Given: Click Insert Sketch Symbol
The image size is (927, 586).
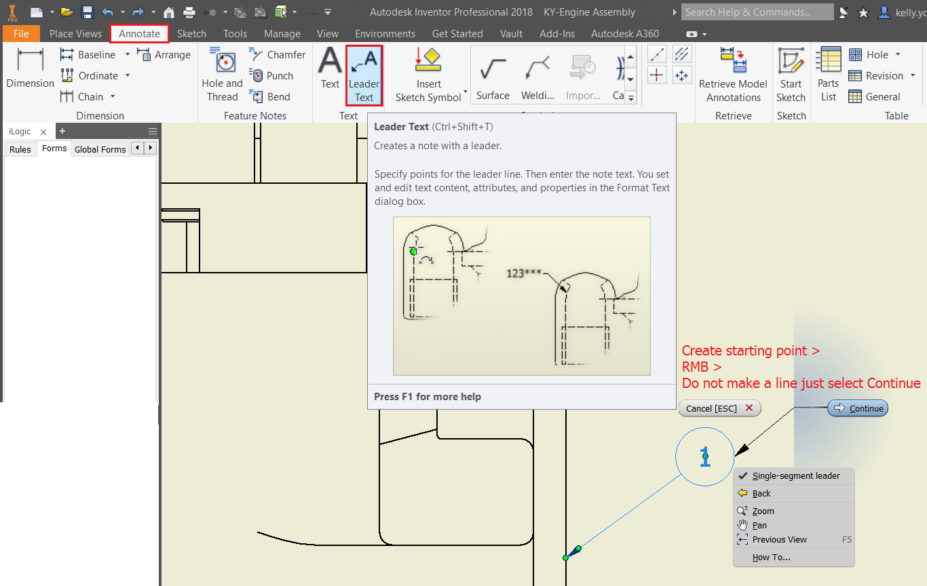Looking at the screenshot, I should pyautogui.click(x=428, y=75).
